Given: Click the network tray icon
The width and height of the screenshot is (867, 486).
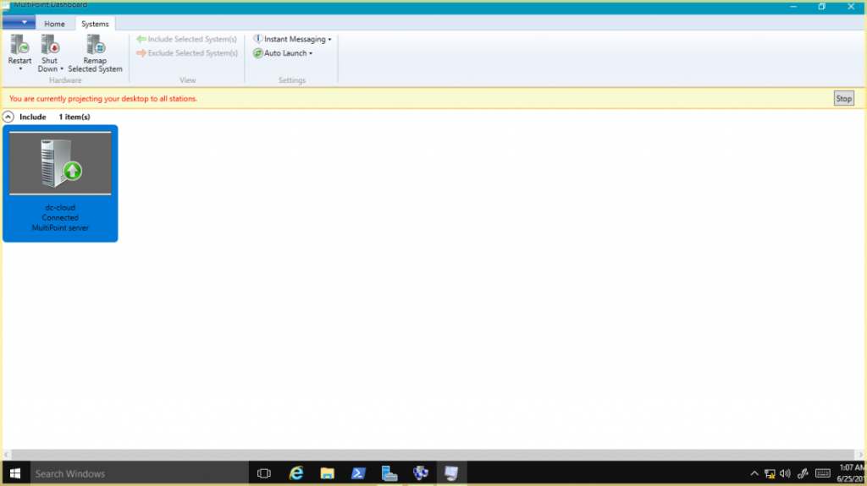Looking at the screenshot, I should tap(770, 473).
